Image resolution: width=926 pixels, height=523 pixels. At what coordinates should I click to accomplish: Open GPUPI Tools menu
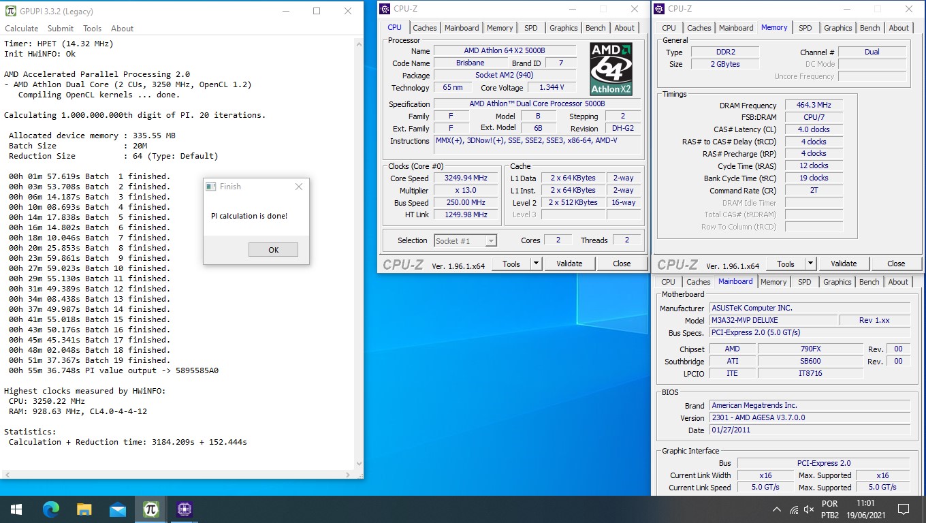point(93,29)
